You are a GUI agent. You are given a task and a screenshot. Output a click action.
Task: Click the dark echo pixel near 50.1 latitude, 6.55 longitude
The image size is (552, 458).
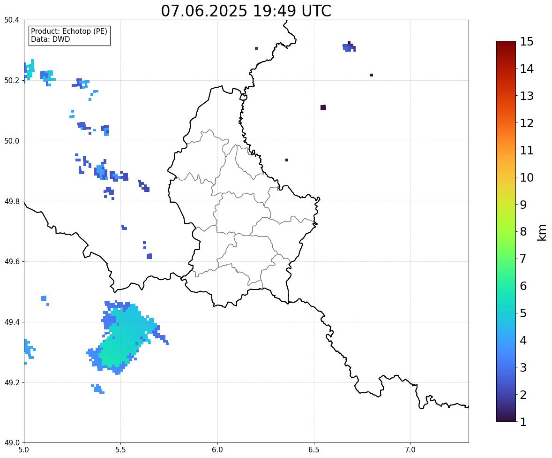[x=323, y=107]
